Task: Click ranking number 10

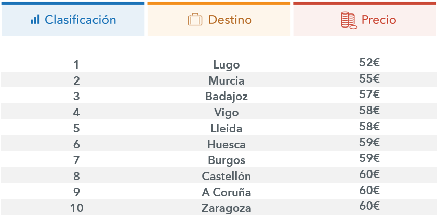Action: (76, 209)
